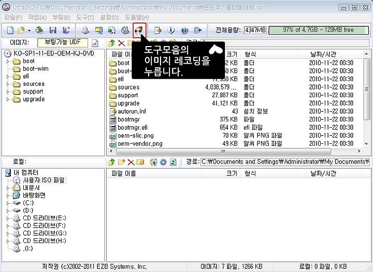
Task: Select bootmgr.efi in the file list
Action: [133, 128]
